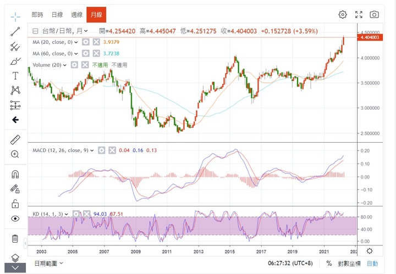Click the small left-panel collapse handle
Image resolution: width=396 pixels, height=274 pixels.
25,243
